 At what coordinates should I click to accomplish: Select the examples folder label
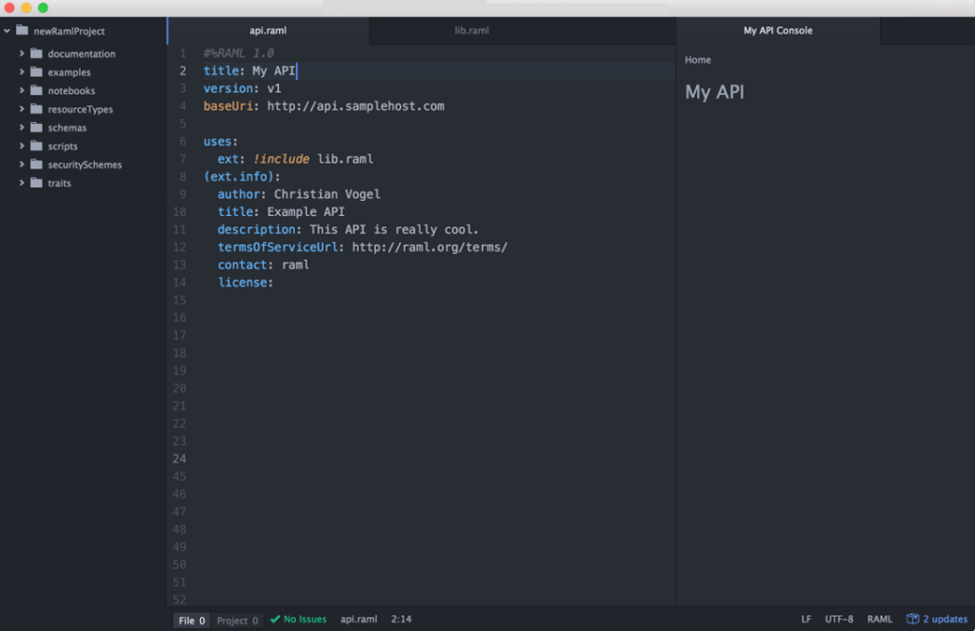69,72
